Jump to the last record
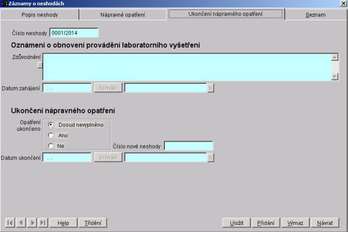Screen dimensions: 348x232 click(43, 222)
